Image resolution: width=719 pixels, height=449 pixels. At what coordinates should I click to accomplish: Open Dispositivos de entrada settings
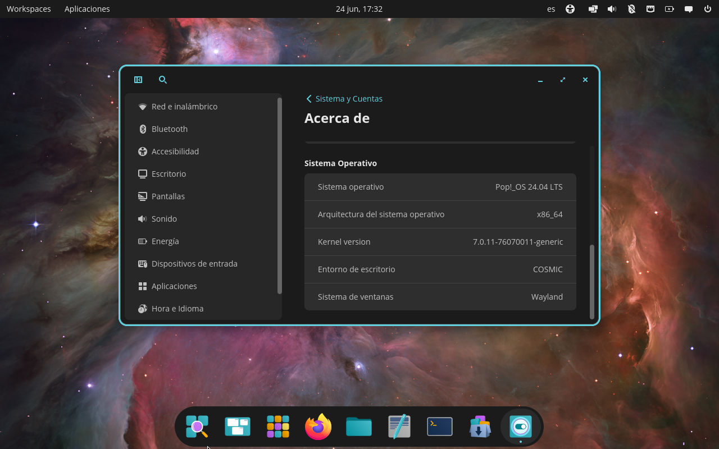tap(203, 264)
